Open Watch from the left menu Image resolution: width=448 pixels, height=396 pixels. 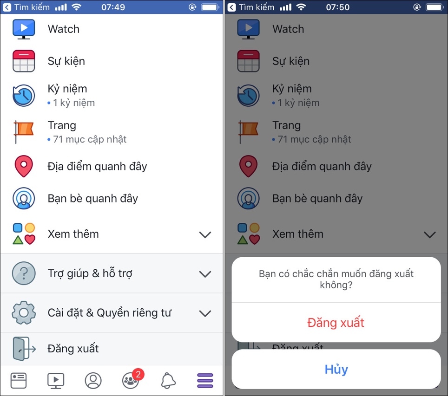click(112, 29)
